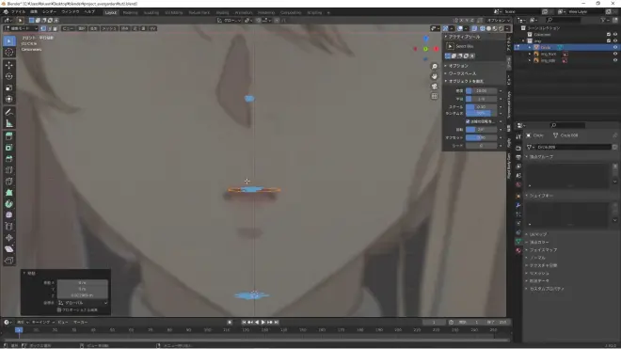Open the options dropdown in the viewport header
This screenshot has height=349, width=621.
tap(499, 20)
